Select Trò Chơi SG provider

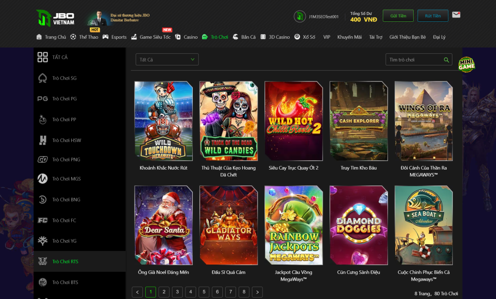[80, 78]
